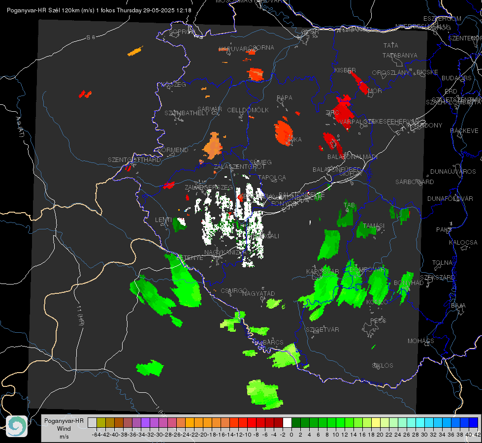Screen dimensions: 482x443
Task: Click the 'BARCS' town label
Action: (x=273, y=342)
